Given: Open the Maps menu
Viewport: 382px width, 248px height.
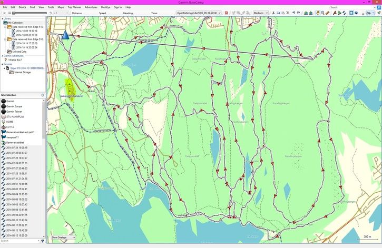Looking at the screenshot, I should (x=61, y=7).
